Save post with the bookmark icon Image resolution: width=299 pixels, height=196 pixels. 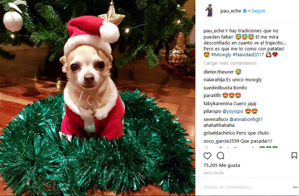294,156
